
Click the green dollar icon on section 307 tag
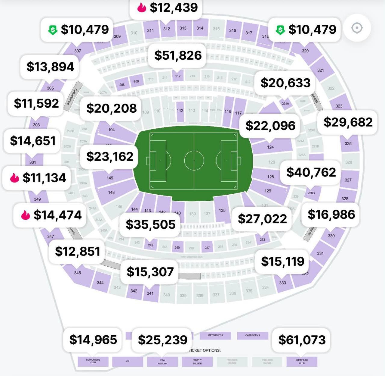[53, 30]
